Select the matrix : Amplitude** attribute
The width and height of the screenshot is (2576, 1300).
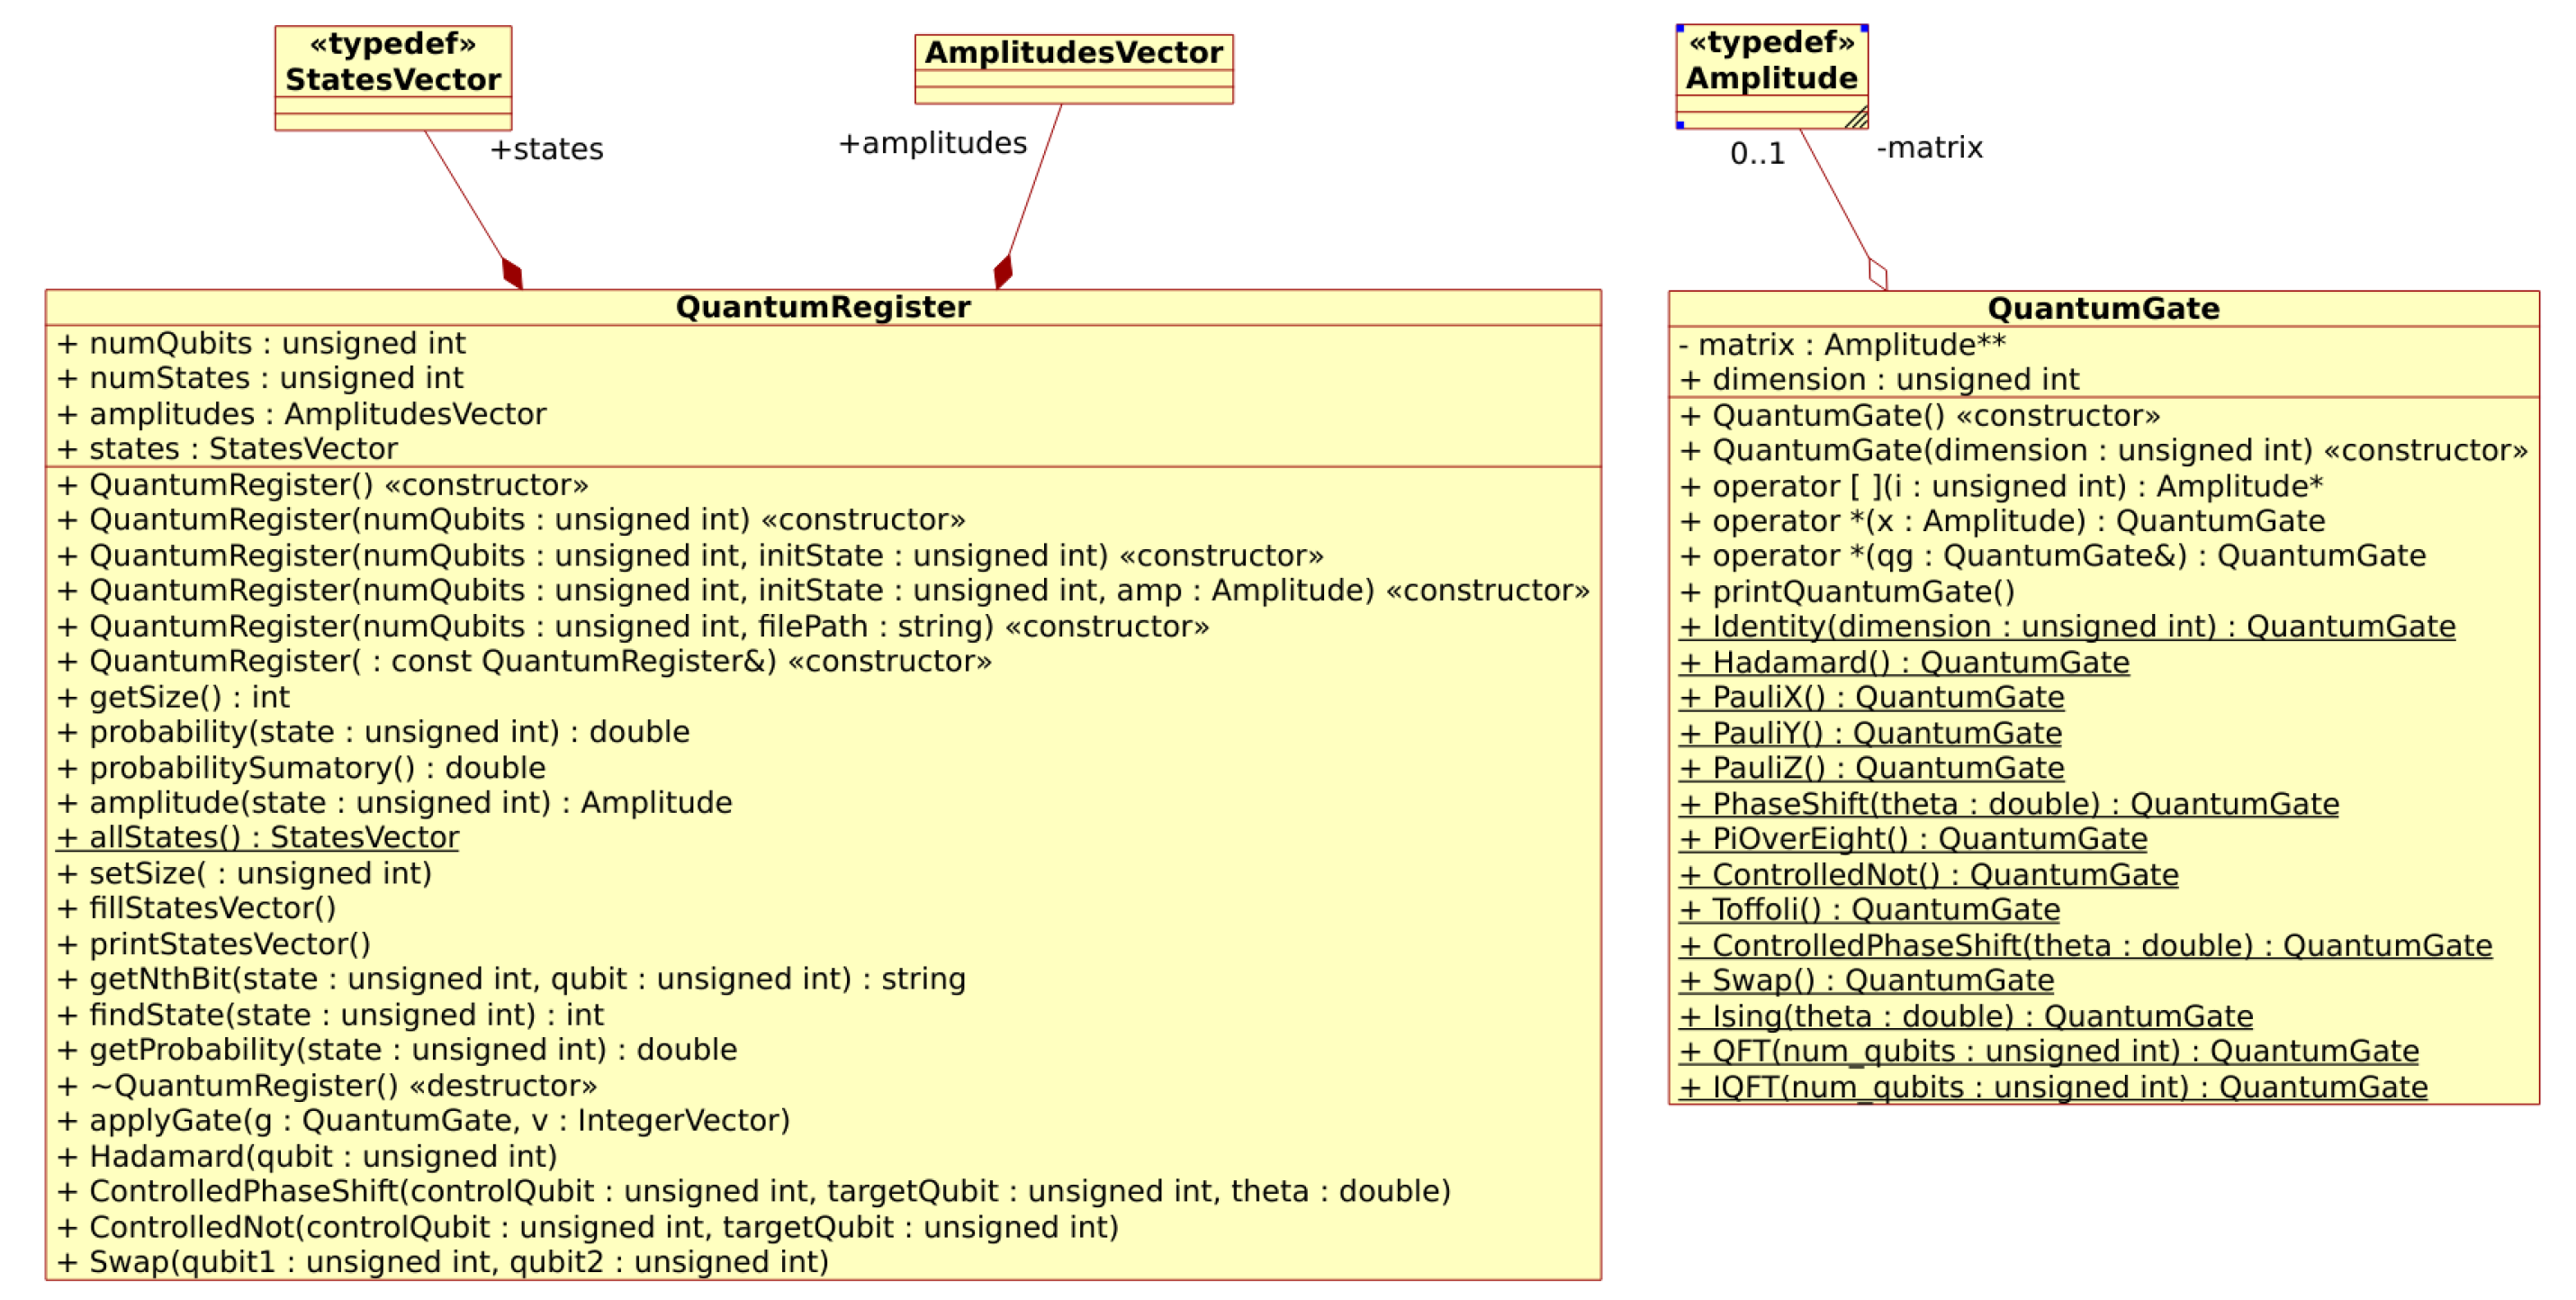click(x=1842, y=345)
